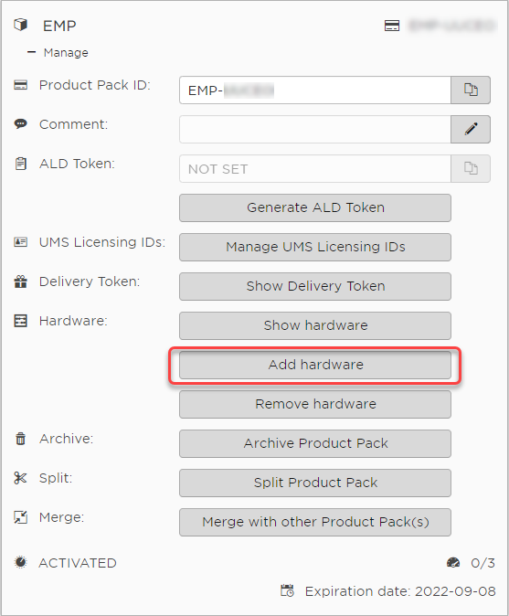Generate ALD Token

pyautogui.click(x=315, y=207)
